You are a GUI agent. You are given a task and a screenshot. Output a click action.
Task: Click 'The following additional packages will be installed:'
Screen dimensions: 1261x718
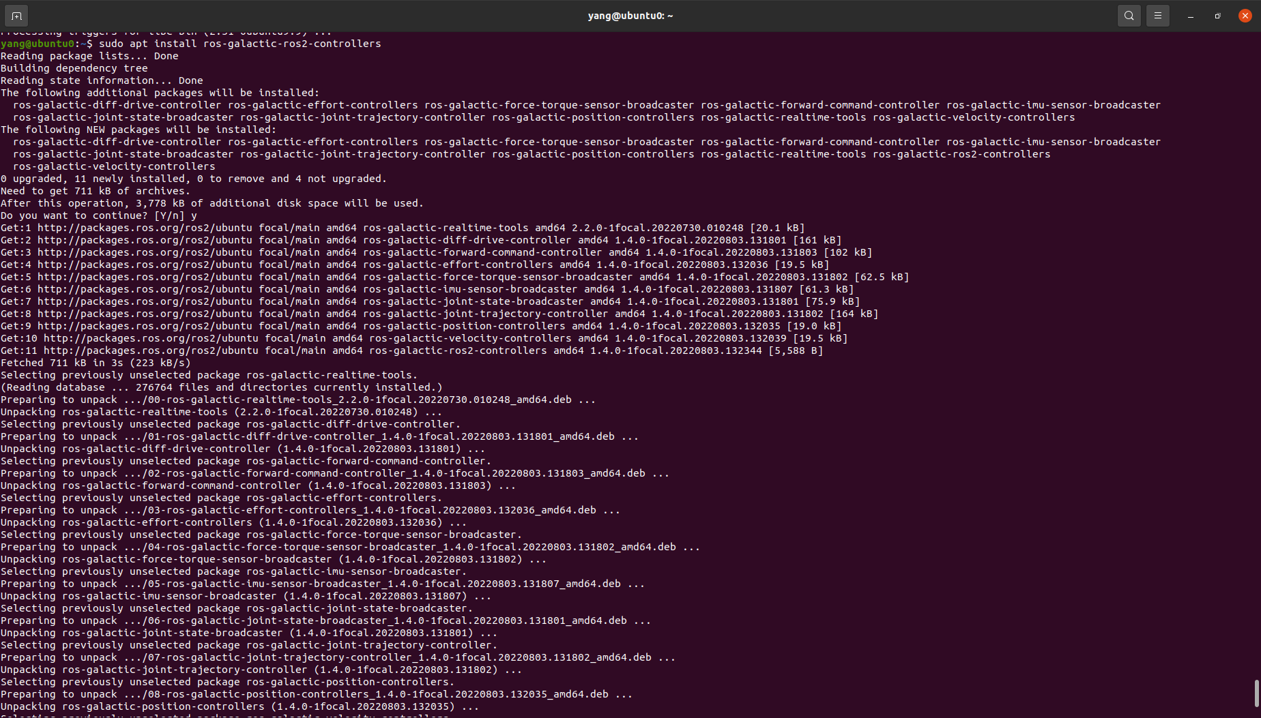point(160,93)
